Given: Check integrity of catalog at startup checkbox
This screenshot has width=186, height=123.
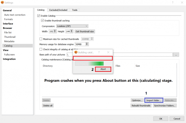Looking at the screenshot, I should (x=41, y=49).
